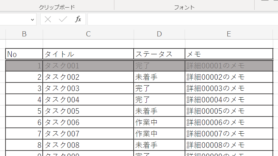Open the Insert Function fx dialog
Screen dimensions: 278x156
coord(78,19)
